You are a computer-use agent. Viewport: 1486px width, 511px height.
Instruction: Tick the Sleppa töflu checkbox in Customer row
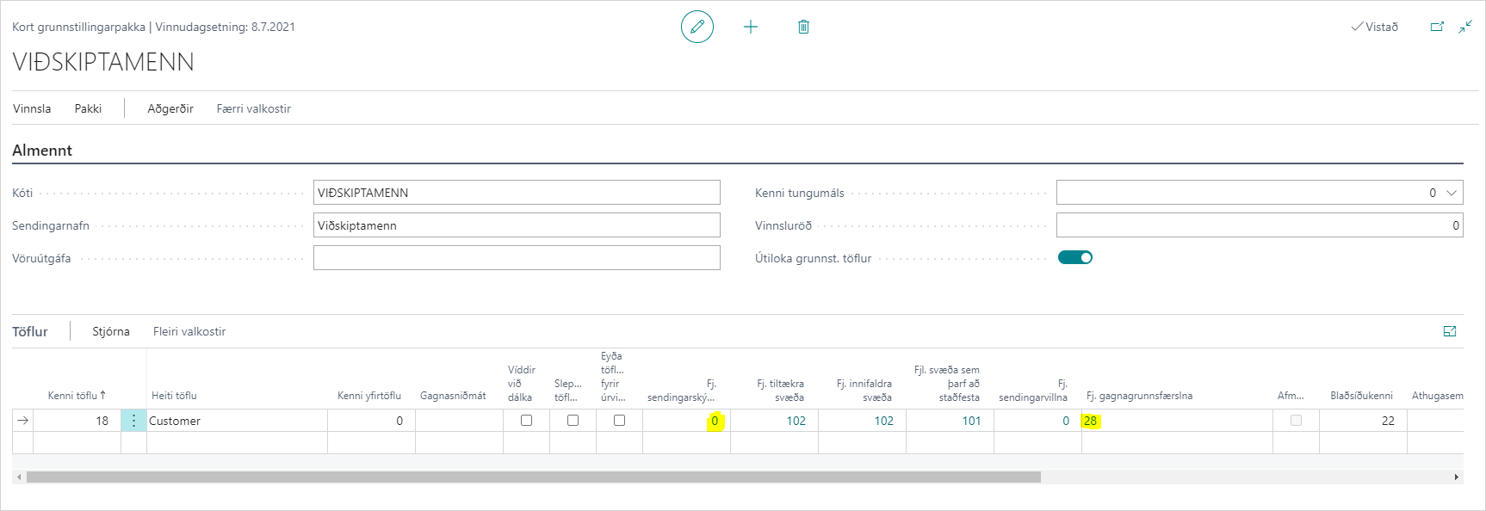(x=573, y=421)
